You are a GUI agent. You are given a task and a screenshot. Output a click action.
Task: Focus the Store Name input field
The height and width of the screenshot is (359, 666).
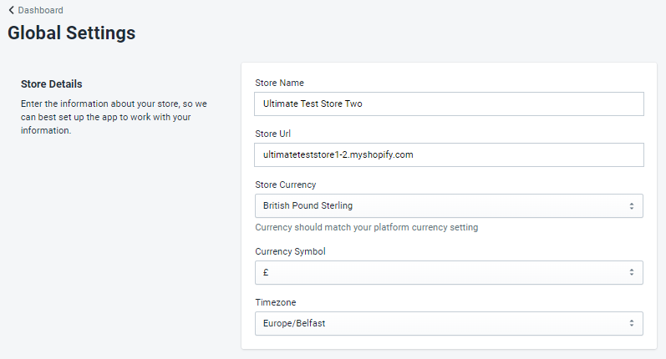(x=449, y=104)
